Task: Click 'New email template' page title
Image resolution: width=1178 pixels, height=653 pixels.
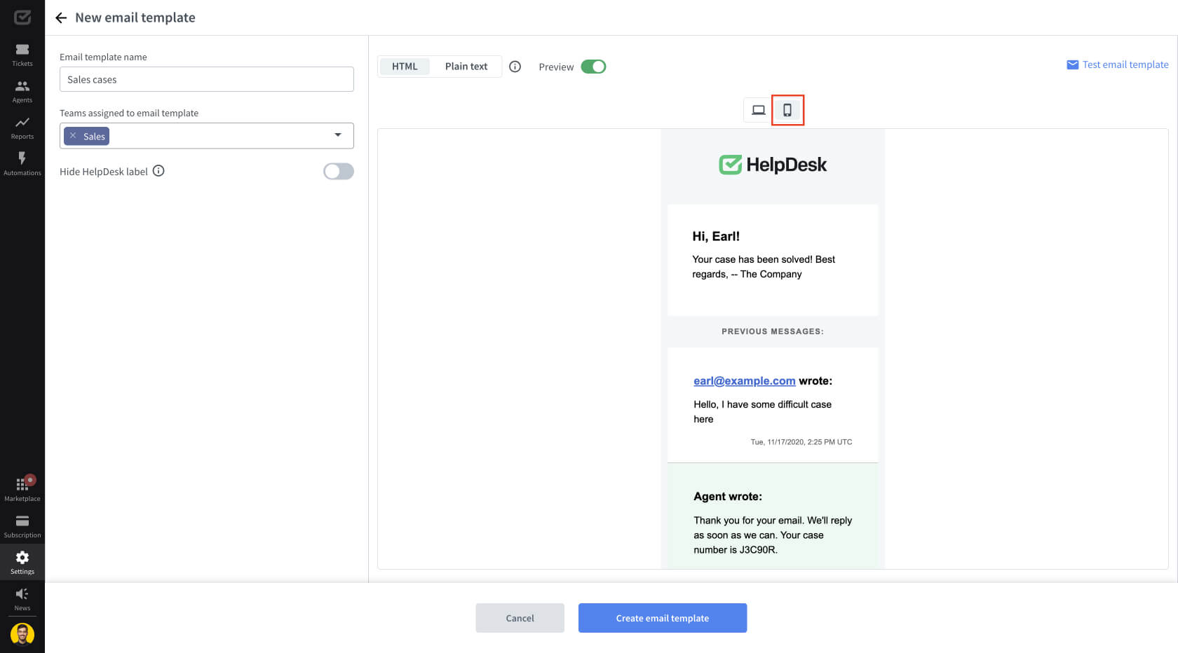Action: pos(135,18)
